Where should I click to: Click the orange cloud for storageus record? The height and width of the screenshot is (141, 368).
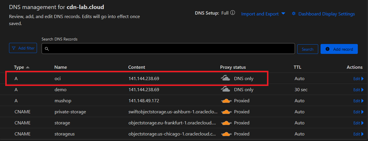[227, 134]
